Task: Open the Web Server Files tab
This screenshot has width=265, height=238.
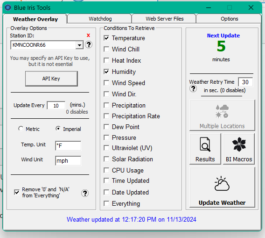Action: click(164, 19)
